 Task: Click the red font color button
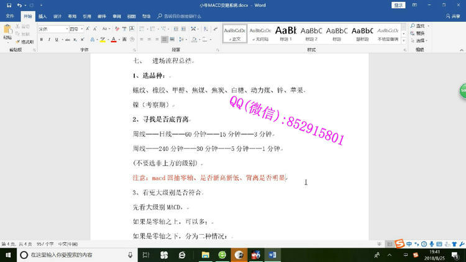pos(114,40)
